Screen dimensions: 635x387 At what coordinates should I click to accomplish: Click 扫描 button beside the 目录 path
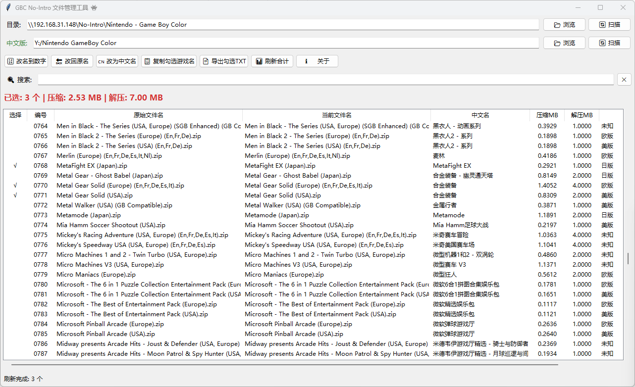[609, 25]
